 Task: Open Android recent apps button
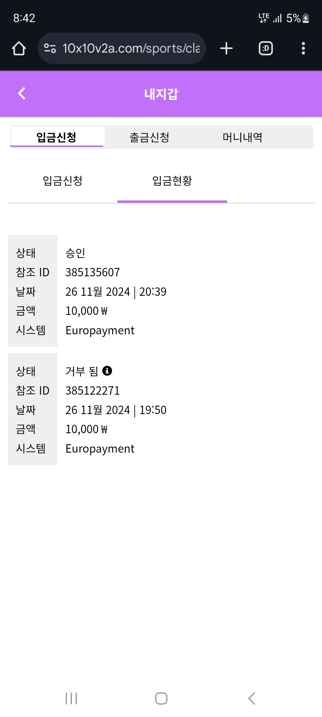tap(71, 698)
